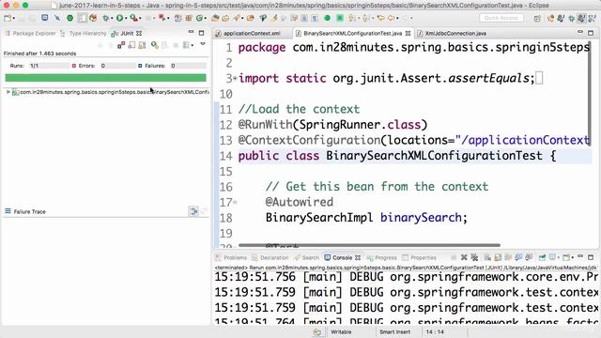The image size is (601, 338).
Task: Click the Smart Insert status entry
Action: point(394,331)
